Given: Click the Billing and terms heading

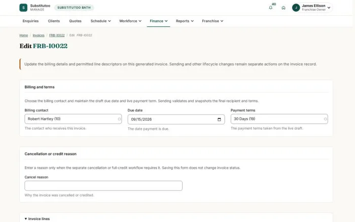Looking at the screenshot, I should click(x=40, y=87).
